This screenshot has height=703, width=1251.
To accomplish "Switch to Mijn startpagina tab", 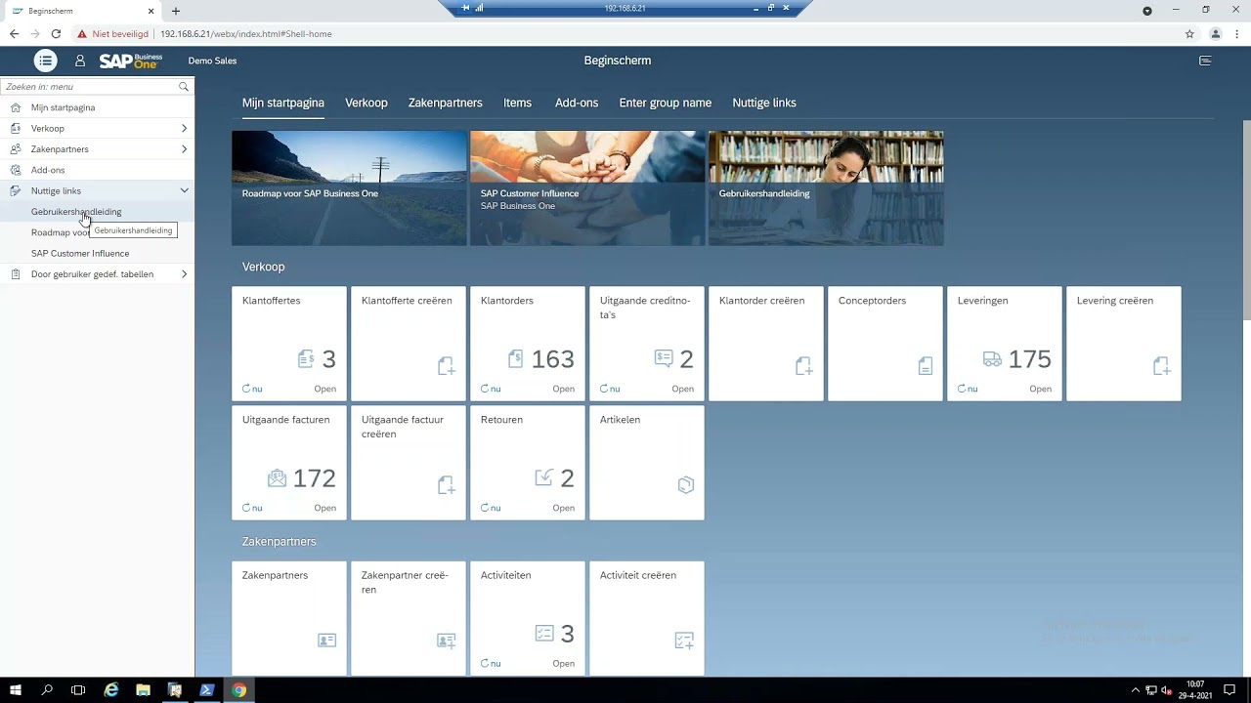I will pos(283,103).
